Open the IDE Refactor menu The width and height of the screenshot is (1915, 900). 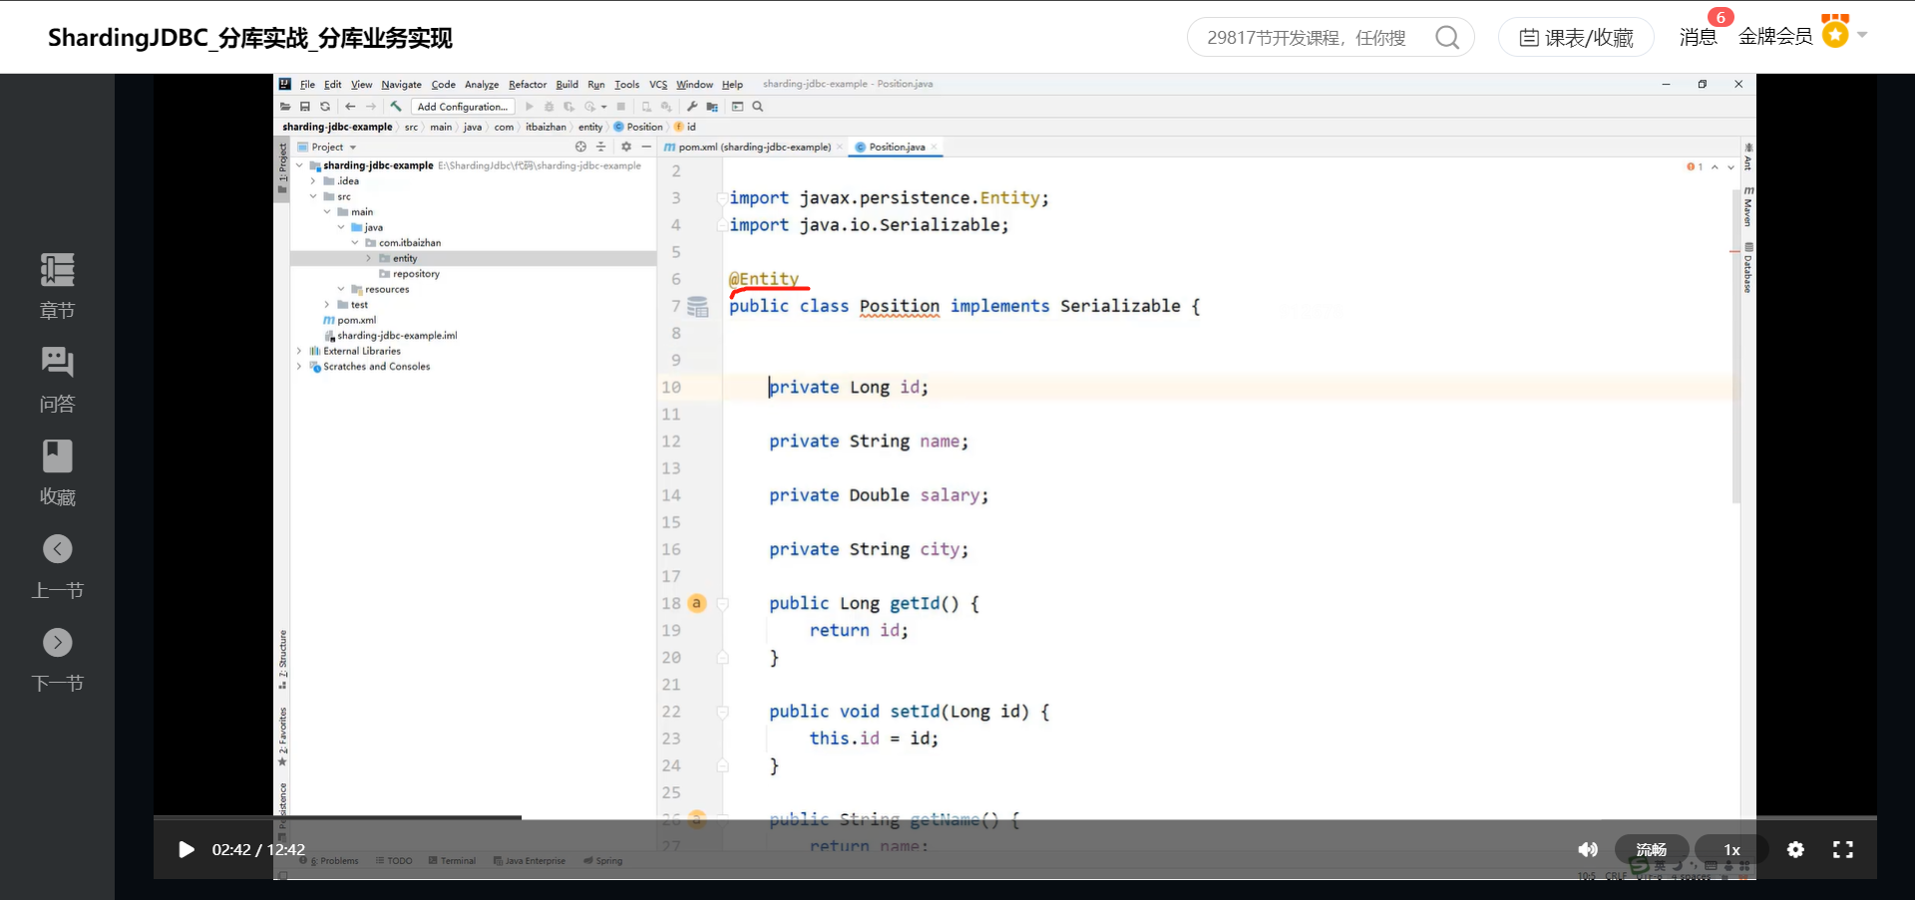[x=528, y=85]
